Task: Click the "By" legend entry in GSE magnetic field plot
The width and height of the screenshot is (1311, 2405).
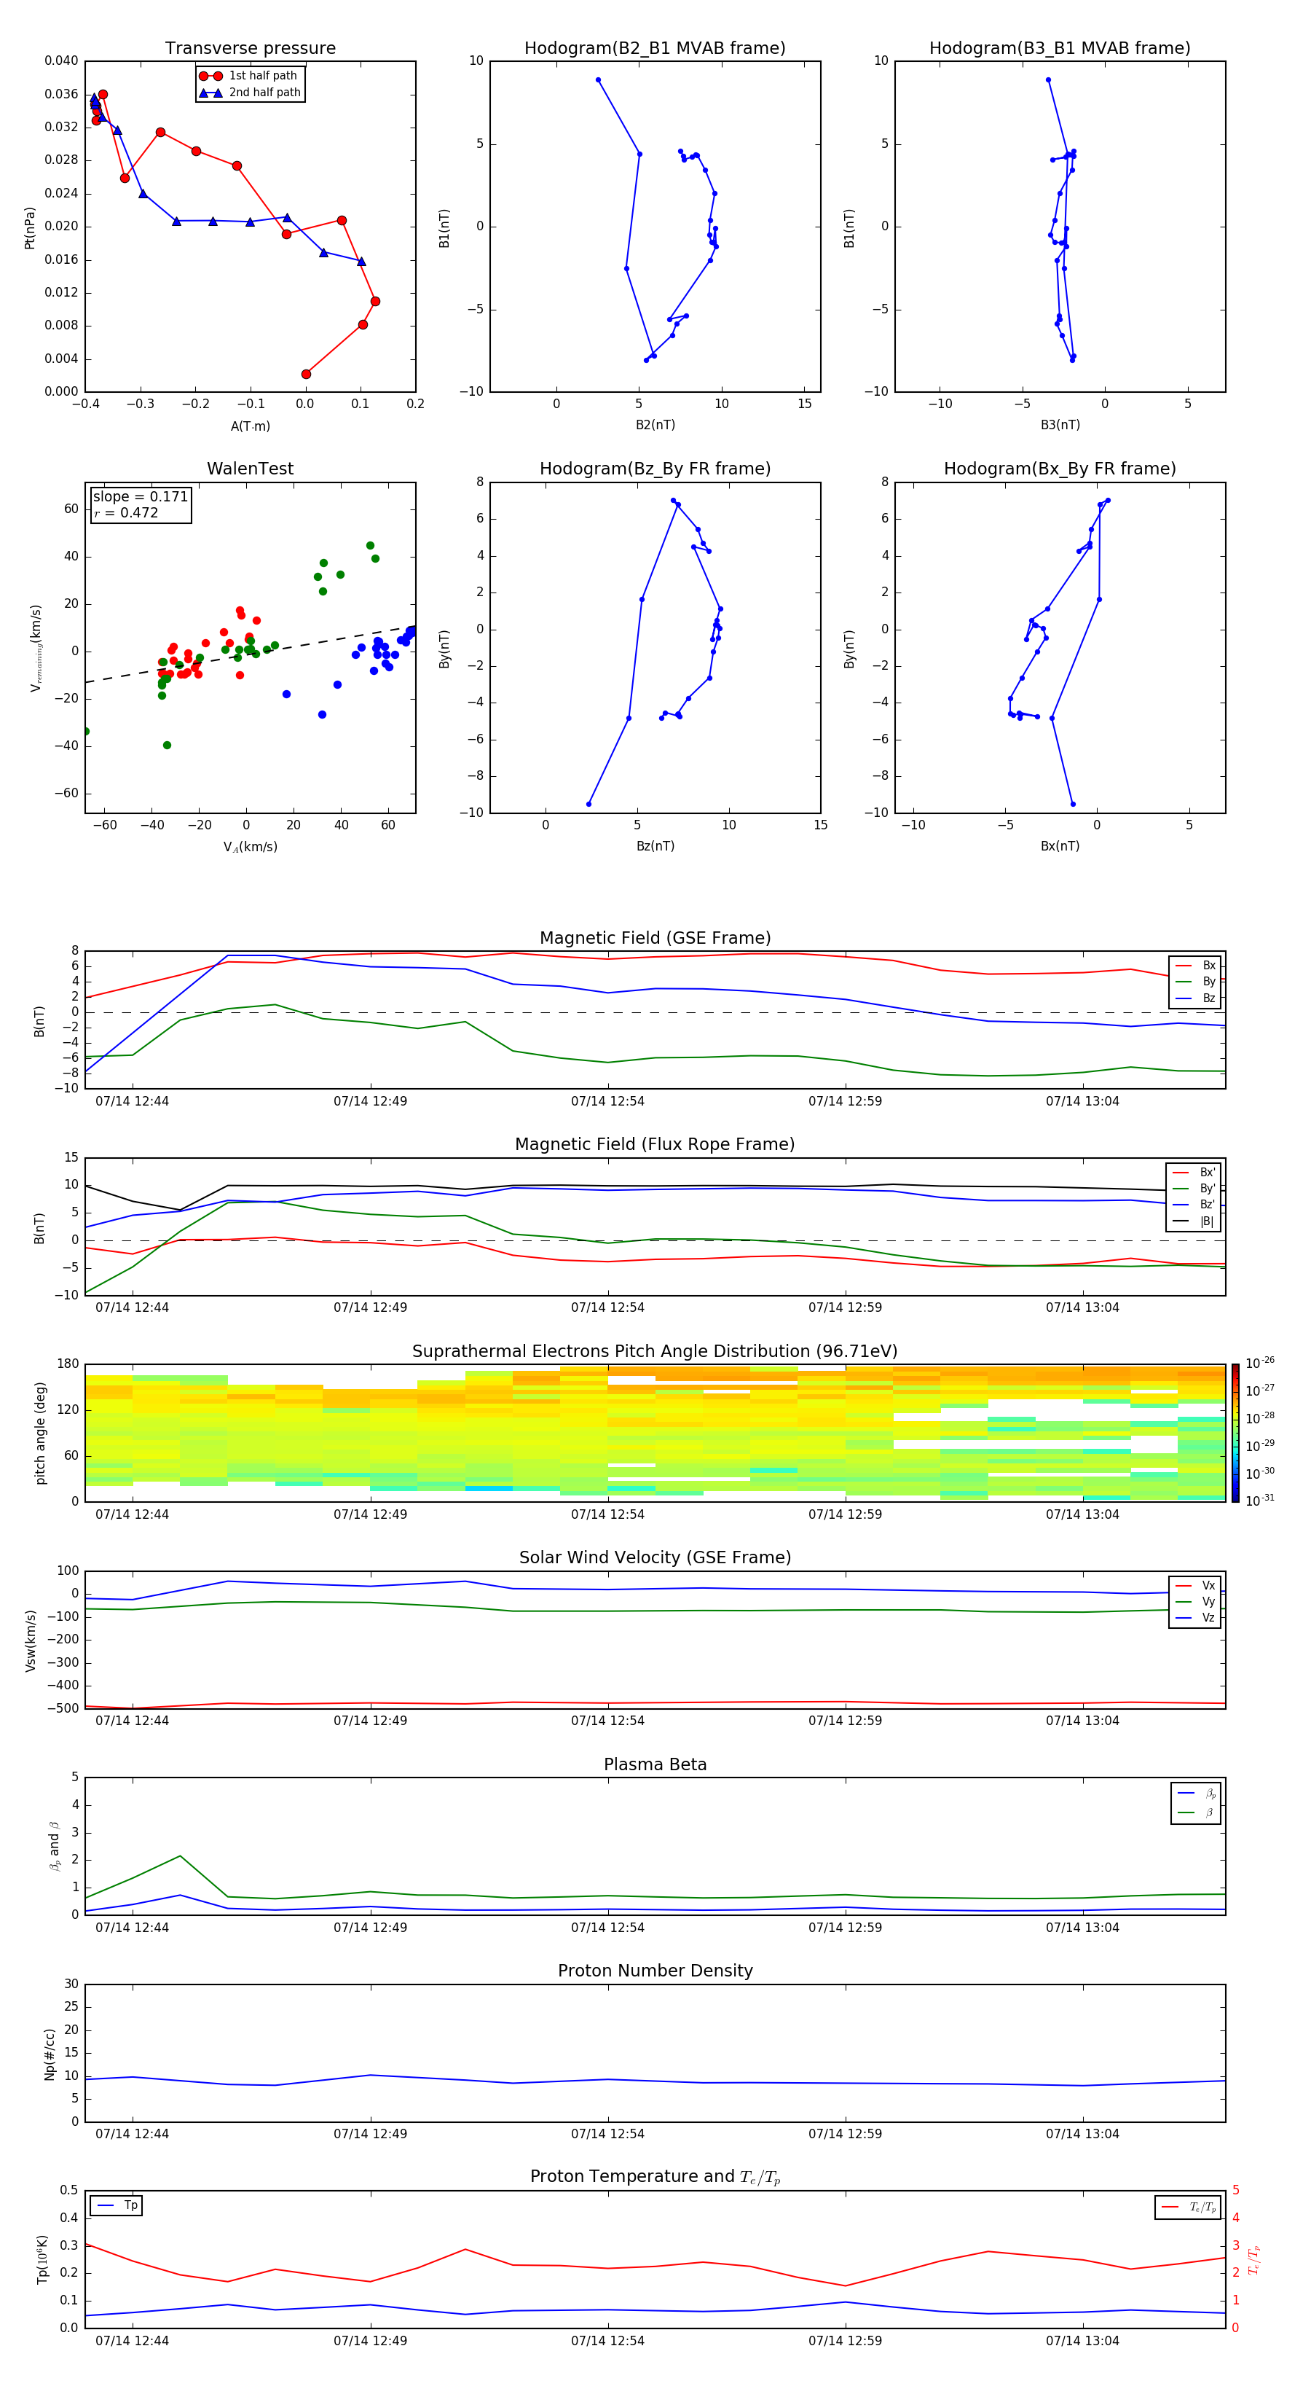Action: click(1195, 982)
